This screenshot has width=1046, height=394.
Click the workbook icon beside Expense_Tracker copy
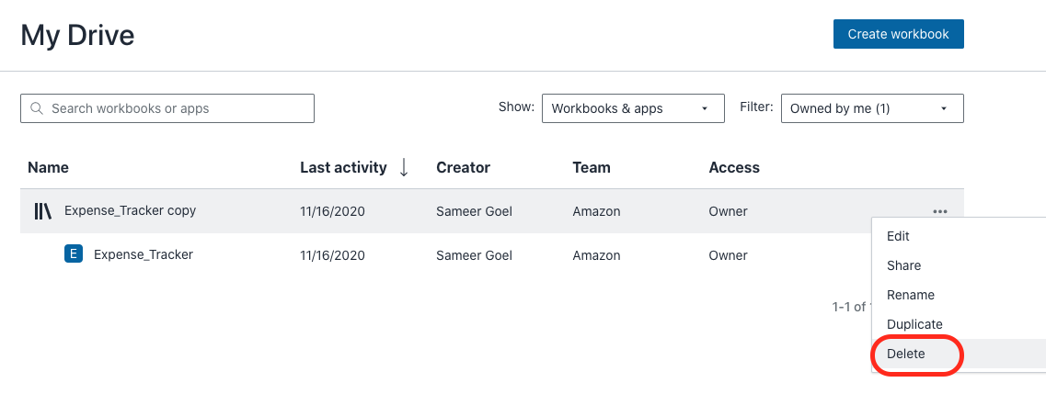(x=43, y=211)
